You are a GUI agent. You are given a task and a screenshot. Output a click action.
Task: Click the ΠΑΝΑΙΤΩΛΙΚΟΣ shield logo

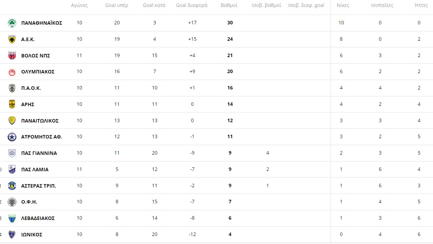point(12,121)
